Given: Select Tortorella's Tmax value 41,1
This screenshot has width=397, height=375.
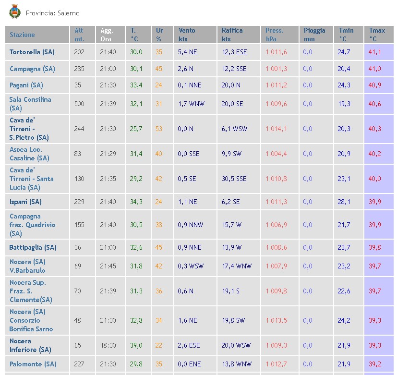Looking at the screenshot, I should [x=374, y=52].
